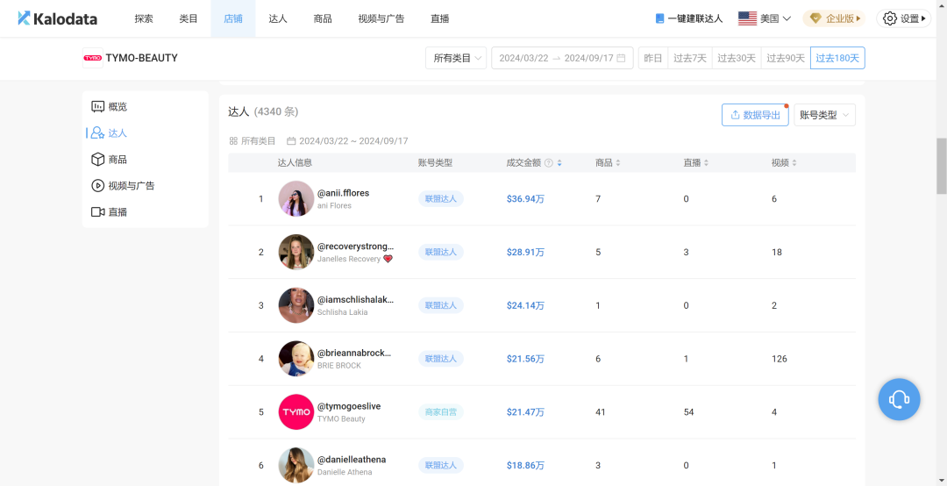Expand the 所有类目 category dropdown
The height and width of the screenshot is (486, 947).
click(x=455, y=59)
